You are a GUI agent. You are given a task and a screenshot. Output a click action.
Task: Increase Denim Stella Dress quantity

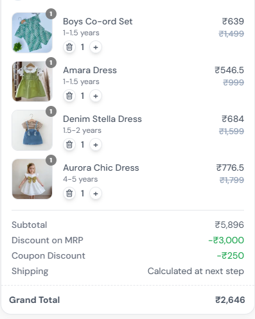point(96,144)
